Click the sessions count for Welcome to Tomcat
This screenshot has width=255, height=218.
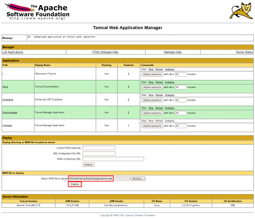pyautogui.click(x=129, y=74)
